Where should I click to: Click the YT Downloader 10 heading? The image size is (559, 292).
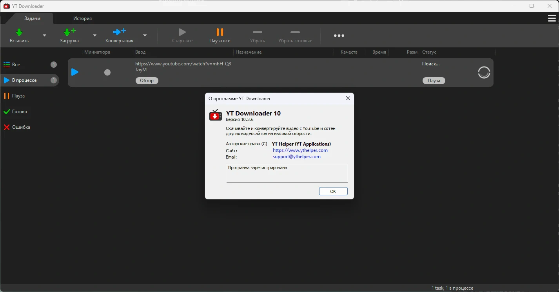pyautogui.click(x=253, y=113)
